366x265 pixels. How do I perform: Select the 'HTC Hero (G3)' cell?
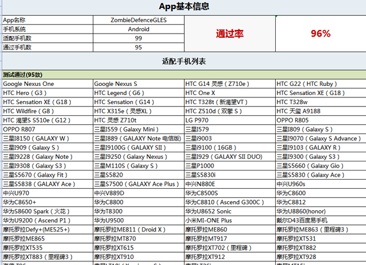[48, 93]
